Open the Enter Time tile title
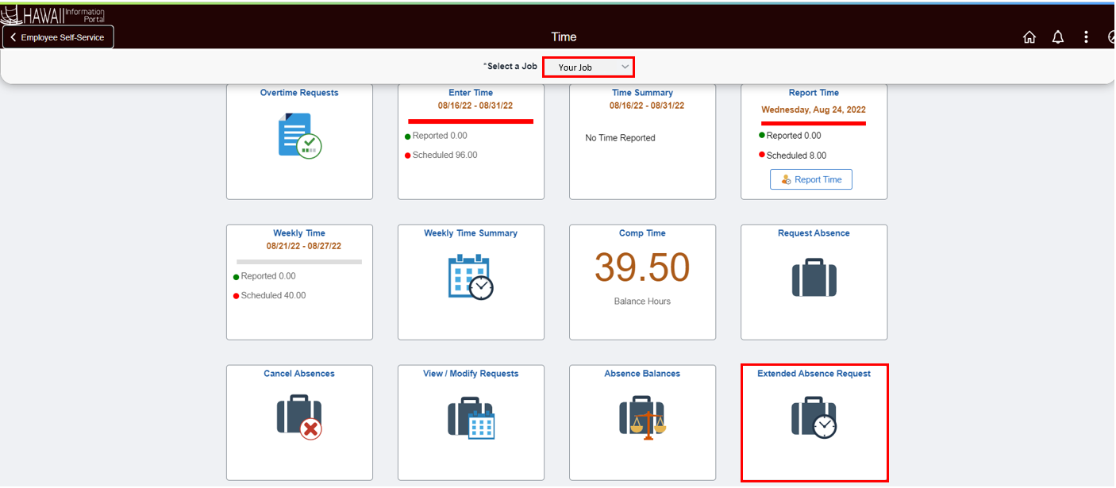Screen dimensions: 1116x488 (x=471, y=93)
